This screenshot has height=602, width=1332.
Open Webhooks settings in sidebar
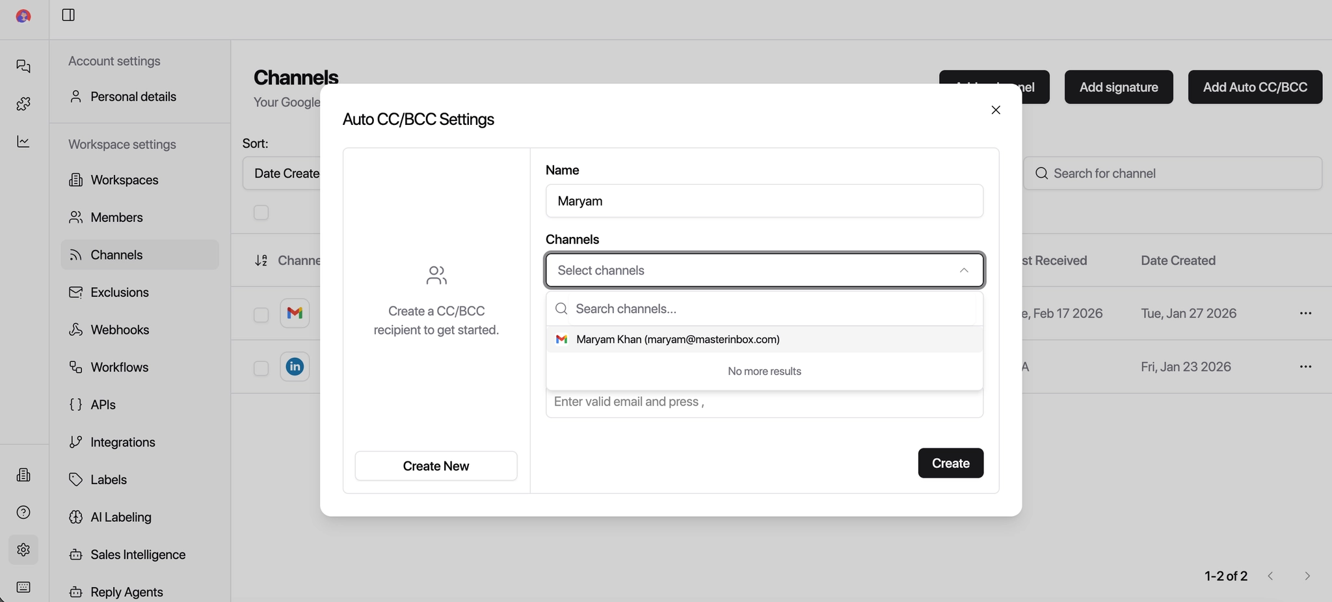120,330
